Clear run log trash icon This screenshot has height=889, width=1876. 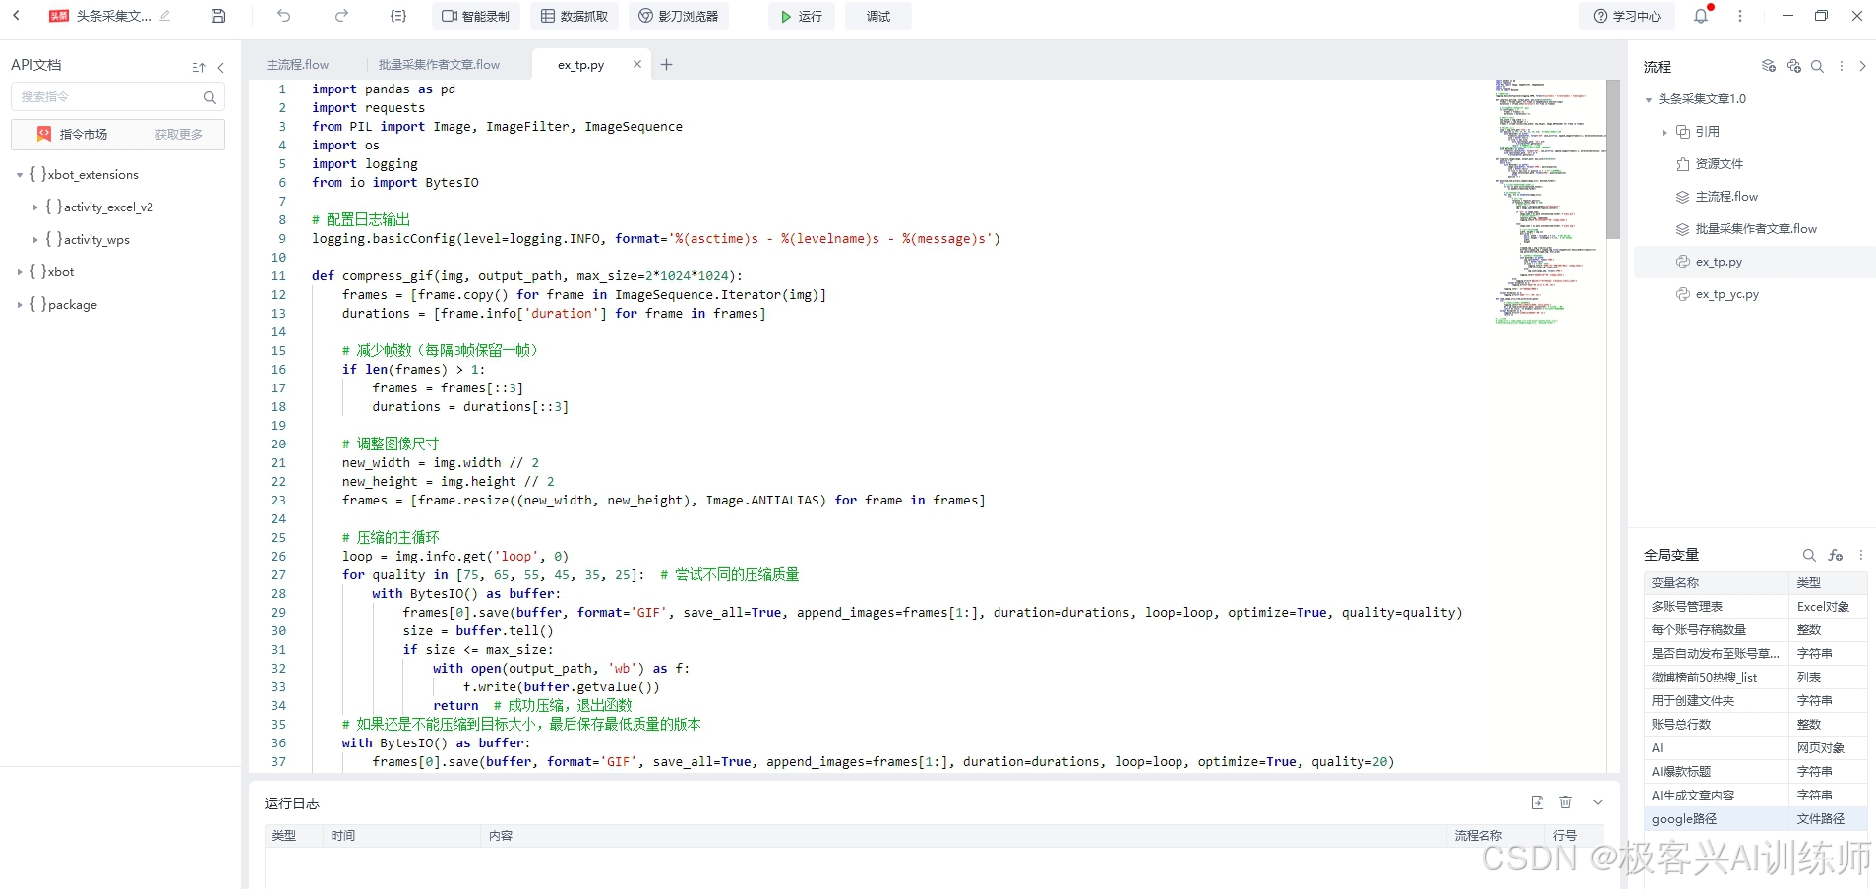point(1566,802)
